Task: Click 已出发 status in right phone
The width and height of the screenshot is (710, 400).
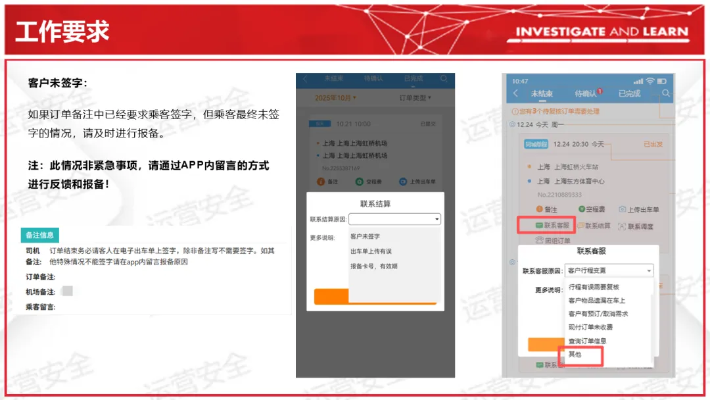Action: pos(653,144)
